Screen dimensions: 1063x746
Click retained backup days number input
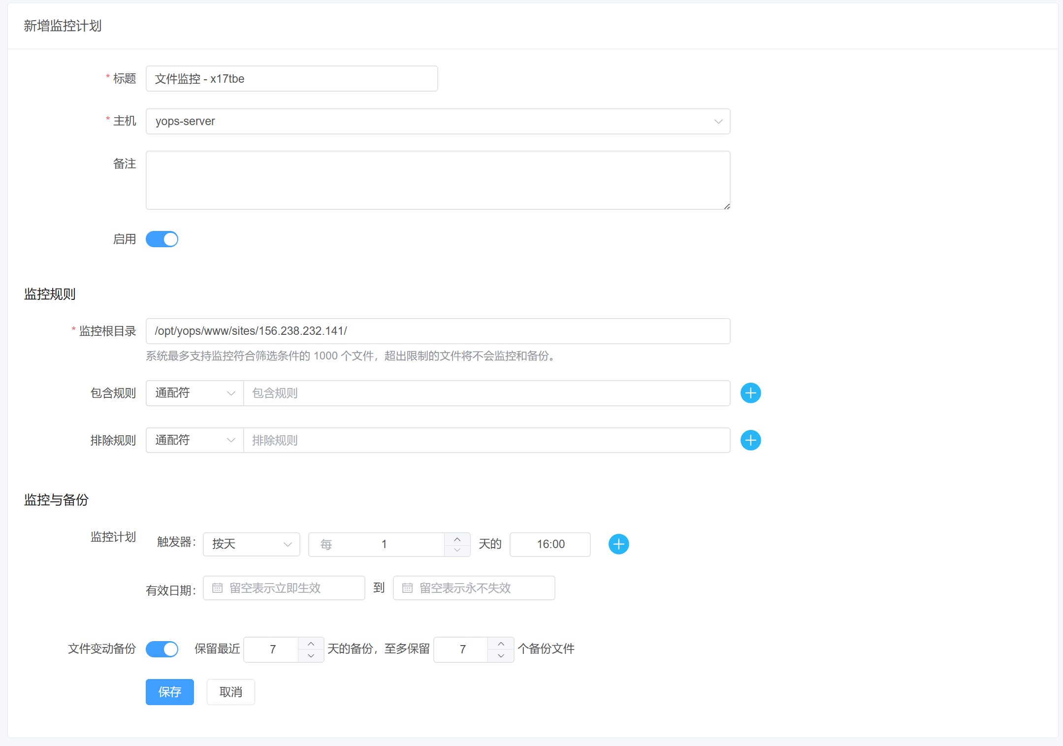(x=272, y=649)
